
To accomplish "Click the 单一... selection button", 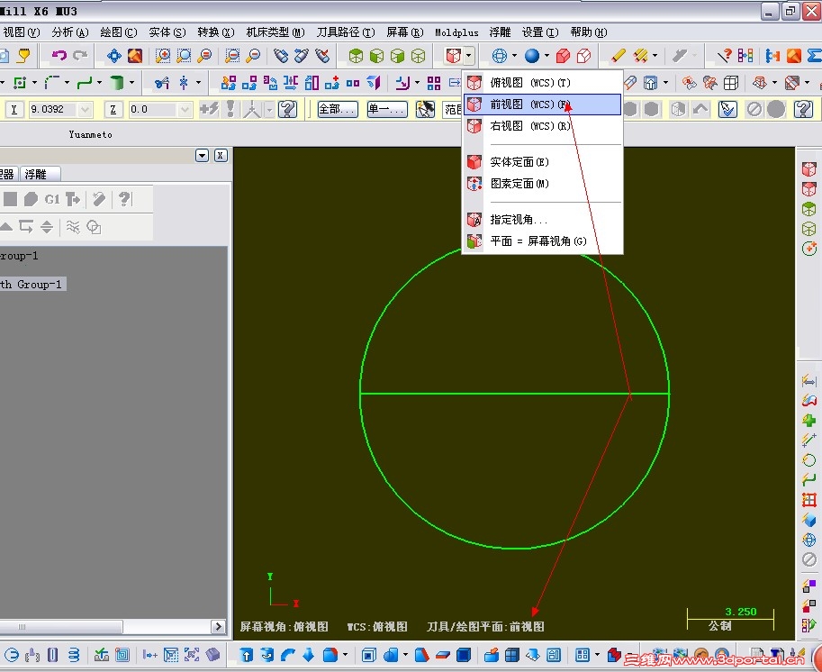I will coord(387,109).
